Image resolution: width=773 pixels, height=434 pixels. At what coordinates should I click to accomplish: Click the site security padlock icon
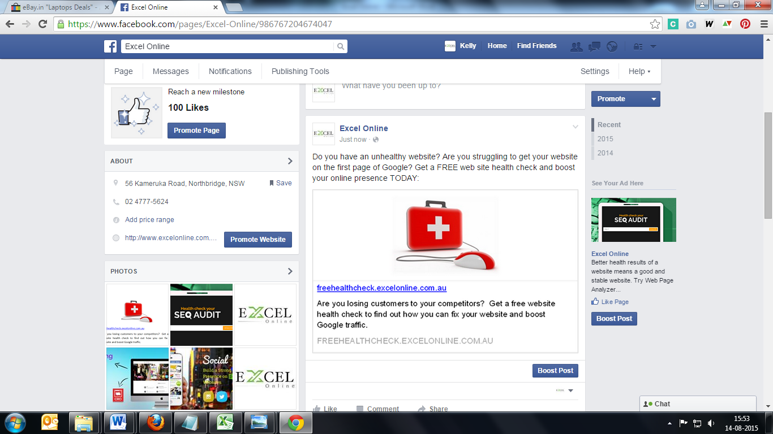[61, 24]
